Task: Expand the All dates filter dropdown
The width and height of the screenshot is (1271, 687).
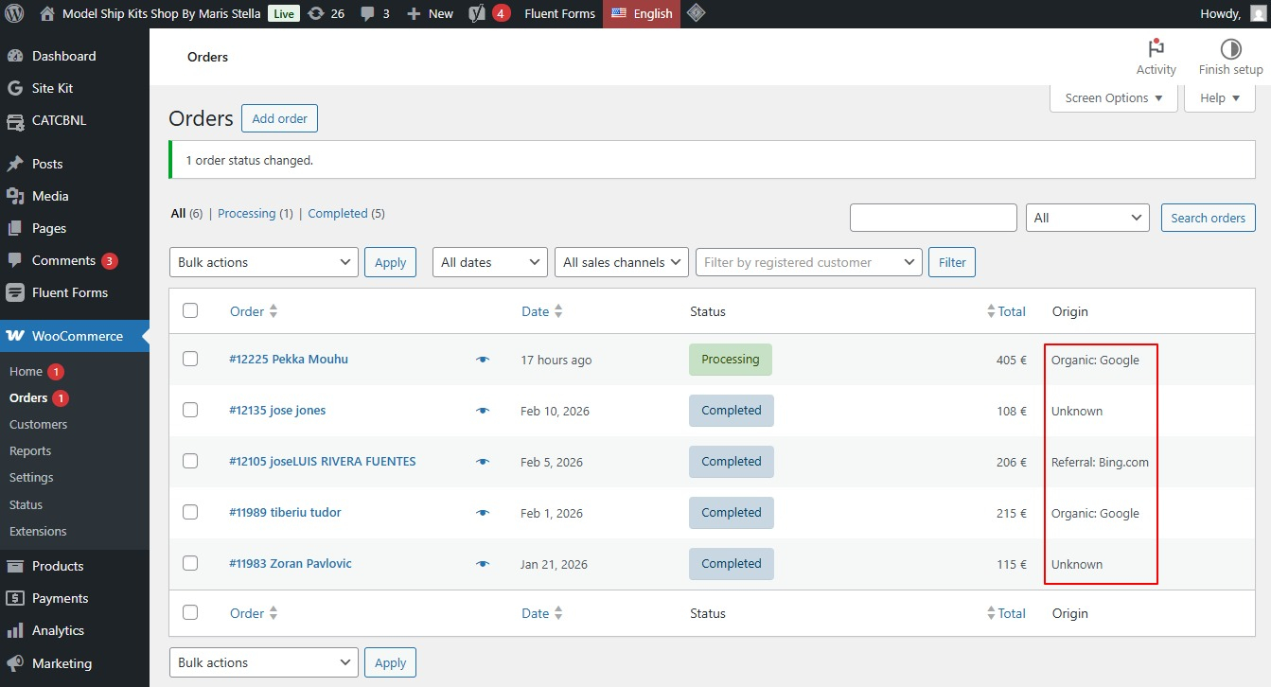Action: pyautogui.click(x=489, y=262)
